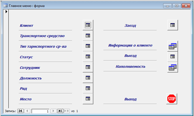Screen dimensions: 194x116
Task: Run the Наполняемость query icon
Action: click(173, 67)
